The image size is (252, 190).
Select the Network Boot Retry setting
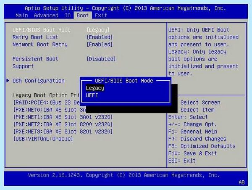[x=40, y=45]
